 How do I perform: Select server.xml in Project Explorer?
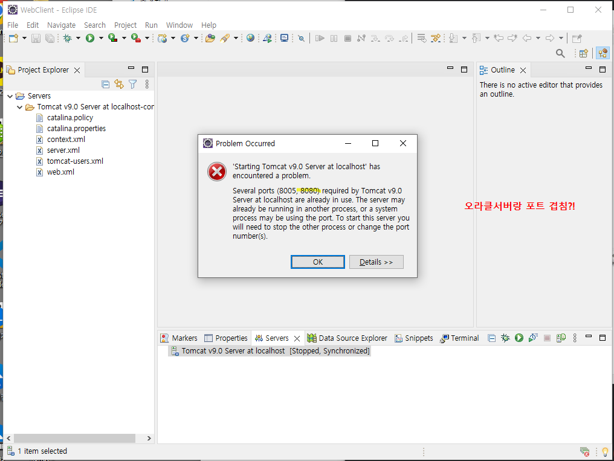coord(63,150)
